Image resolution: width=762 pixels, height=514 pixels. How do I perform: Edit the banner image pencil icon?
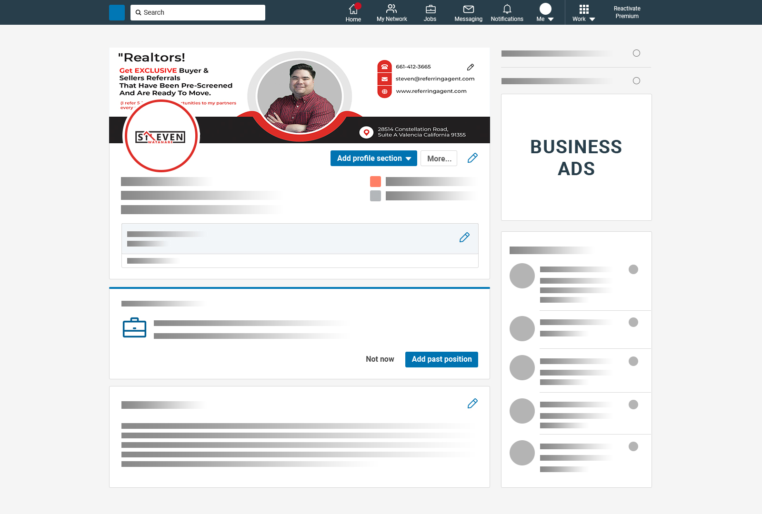pos(471,67)
